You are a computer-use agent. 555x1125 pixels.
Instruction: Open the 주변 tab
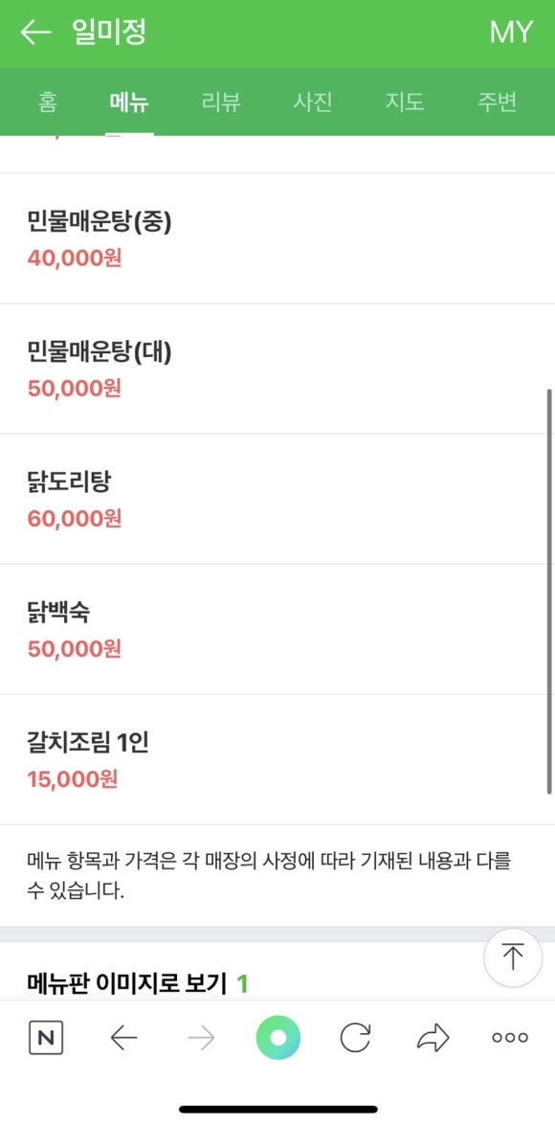pos(497,101)
